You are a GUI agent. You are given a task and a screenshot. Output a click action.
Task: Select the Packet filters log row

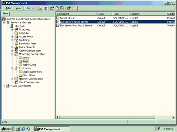(x=116, y=18)
